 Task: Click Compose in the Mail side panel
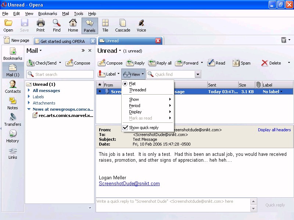(78, 63)
